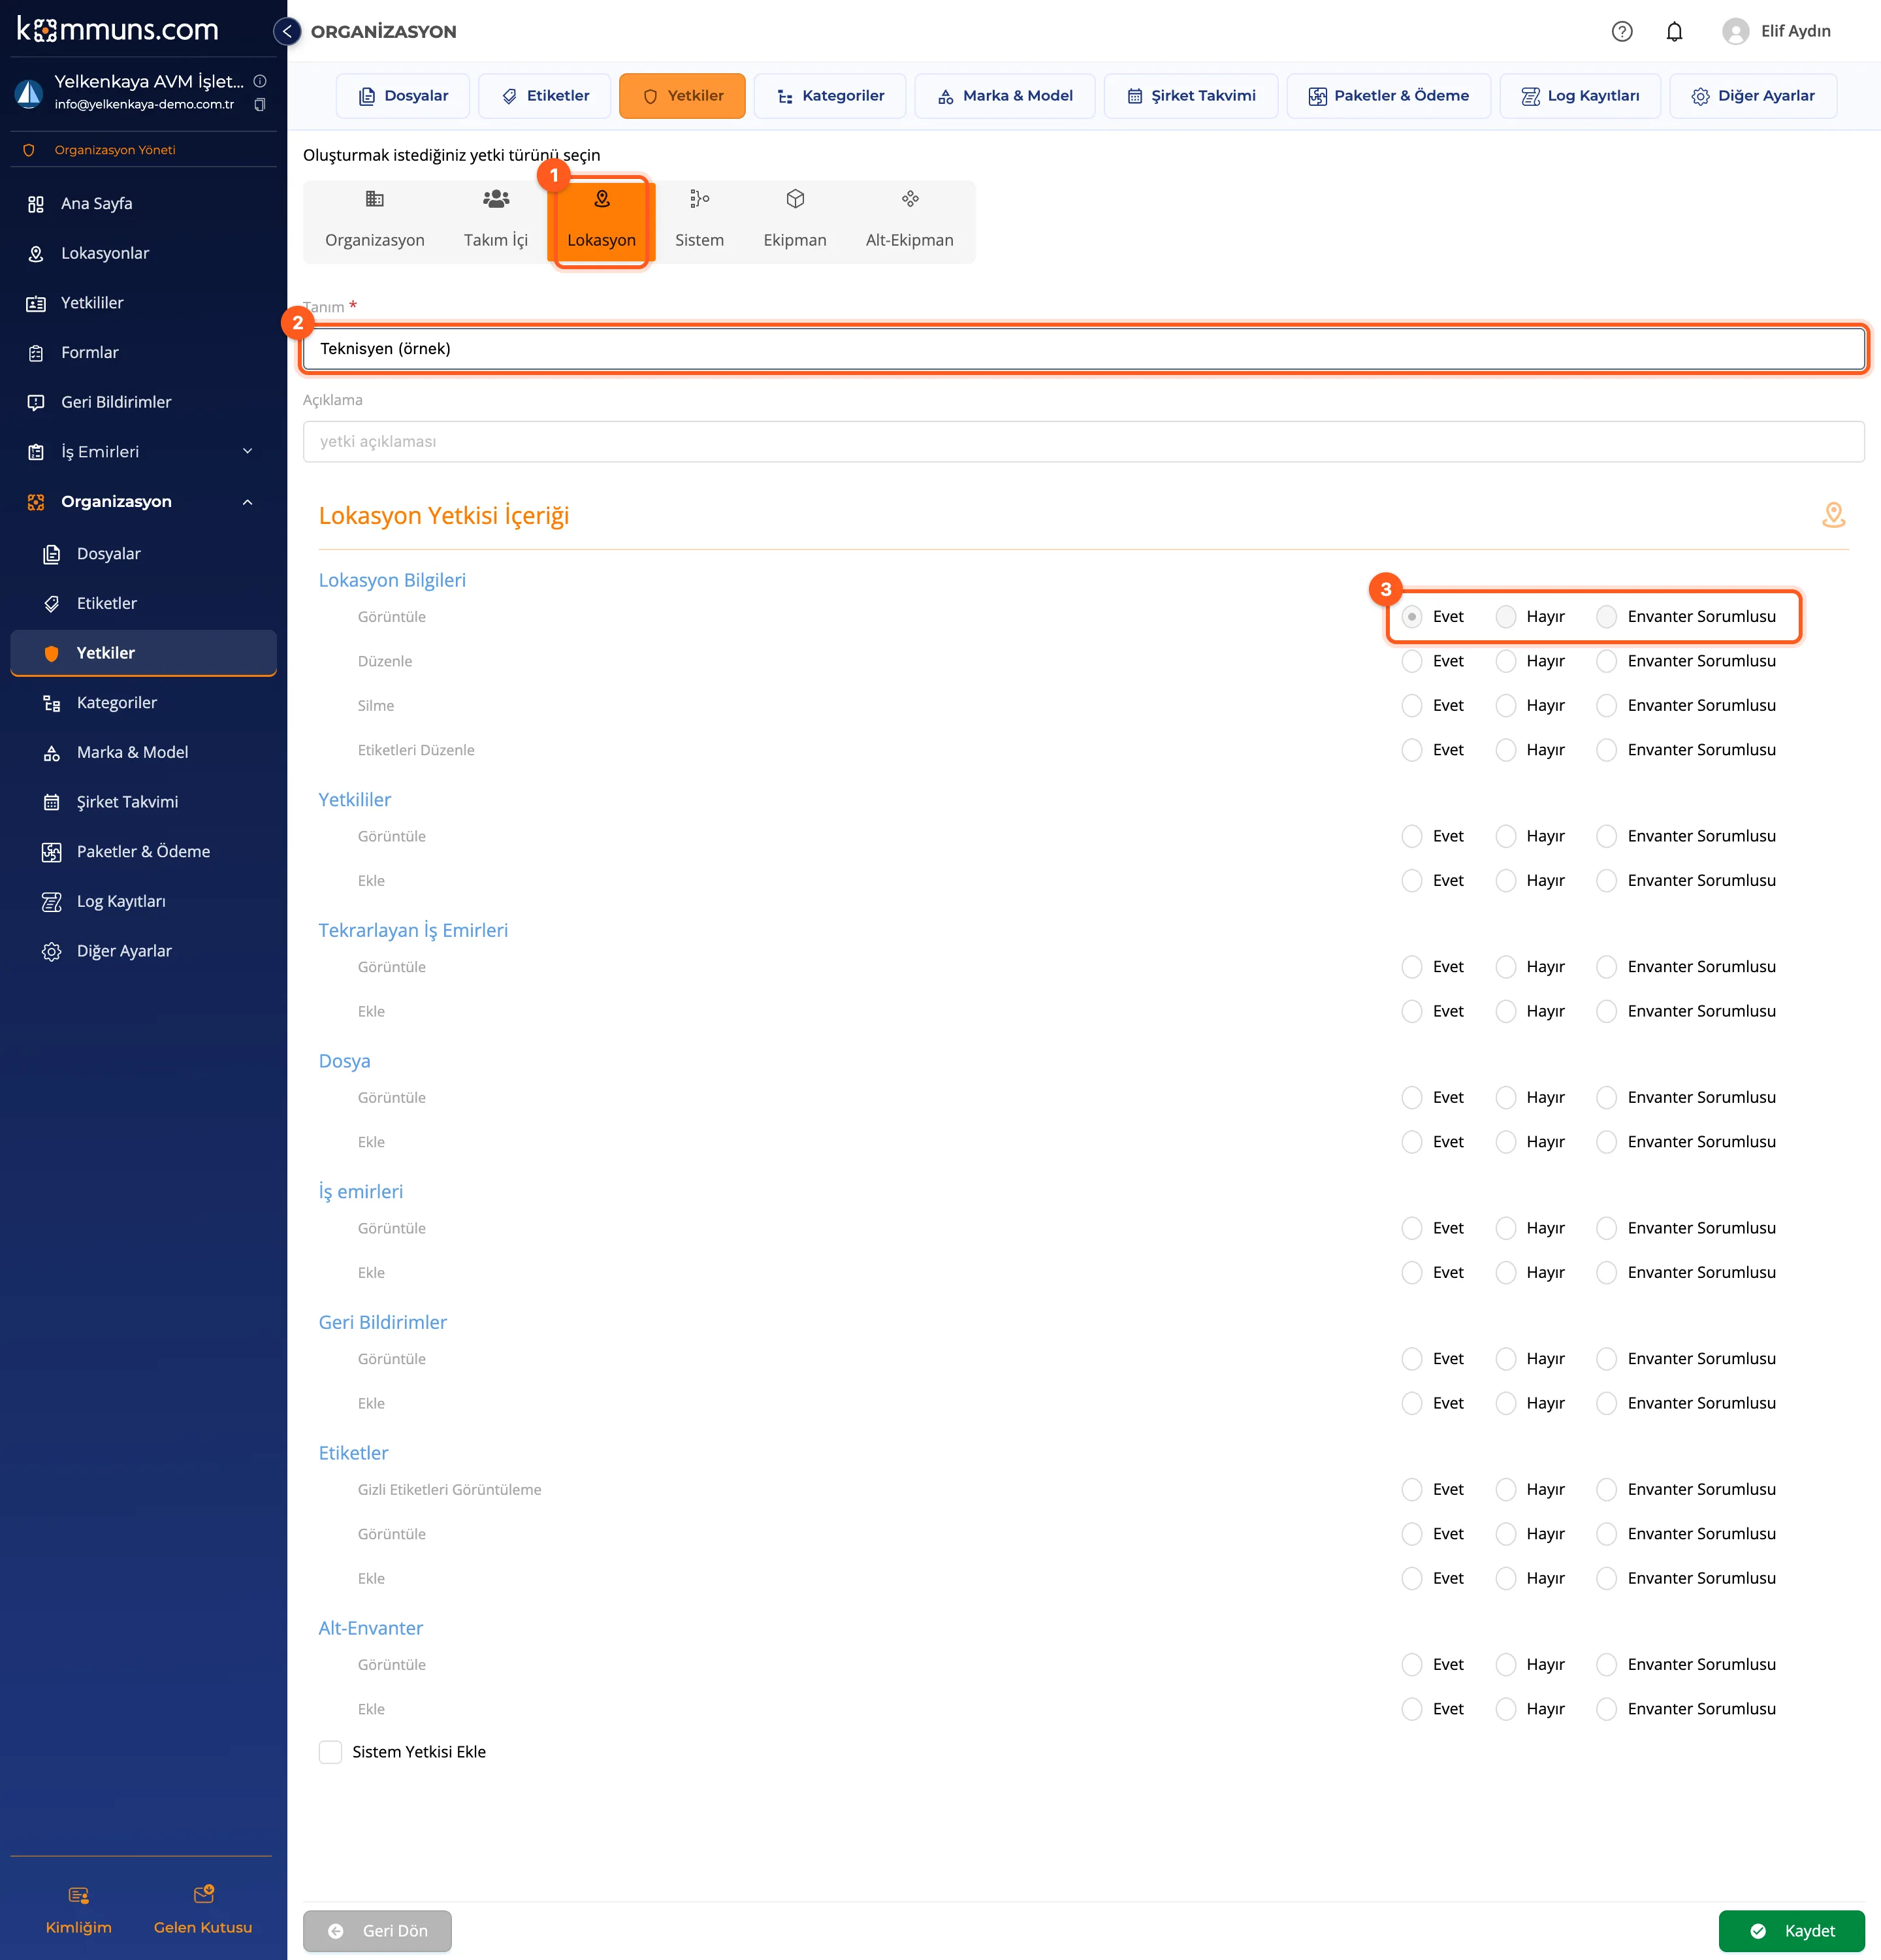This screenshot has height=1960, width=1881.
Task: Open Diğer Ayarlar top tab
Action: (x=1752, y=96)
